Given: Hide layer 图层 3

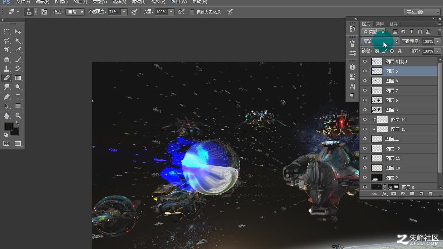Looking at the screenshot, I should (364, 110).
